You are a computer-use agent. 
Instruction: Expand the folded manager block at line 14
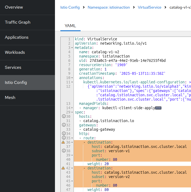coord(72,108)
